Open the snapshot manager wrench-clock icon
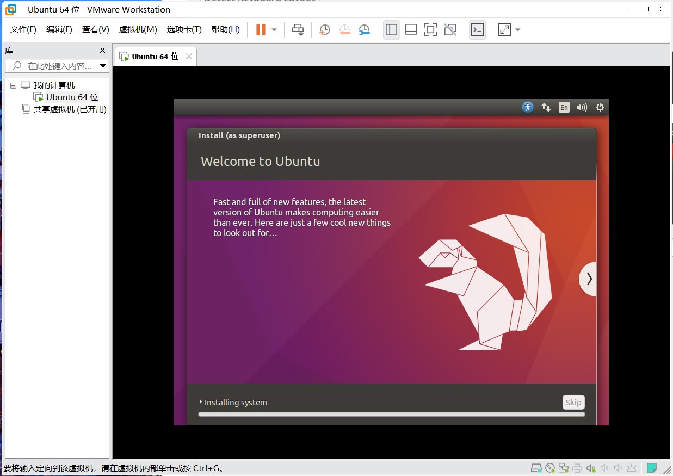673x476 pixels. [364, 30]
